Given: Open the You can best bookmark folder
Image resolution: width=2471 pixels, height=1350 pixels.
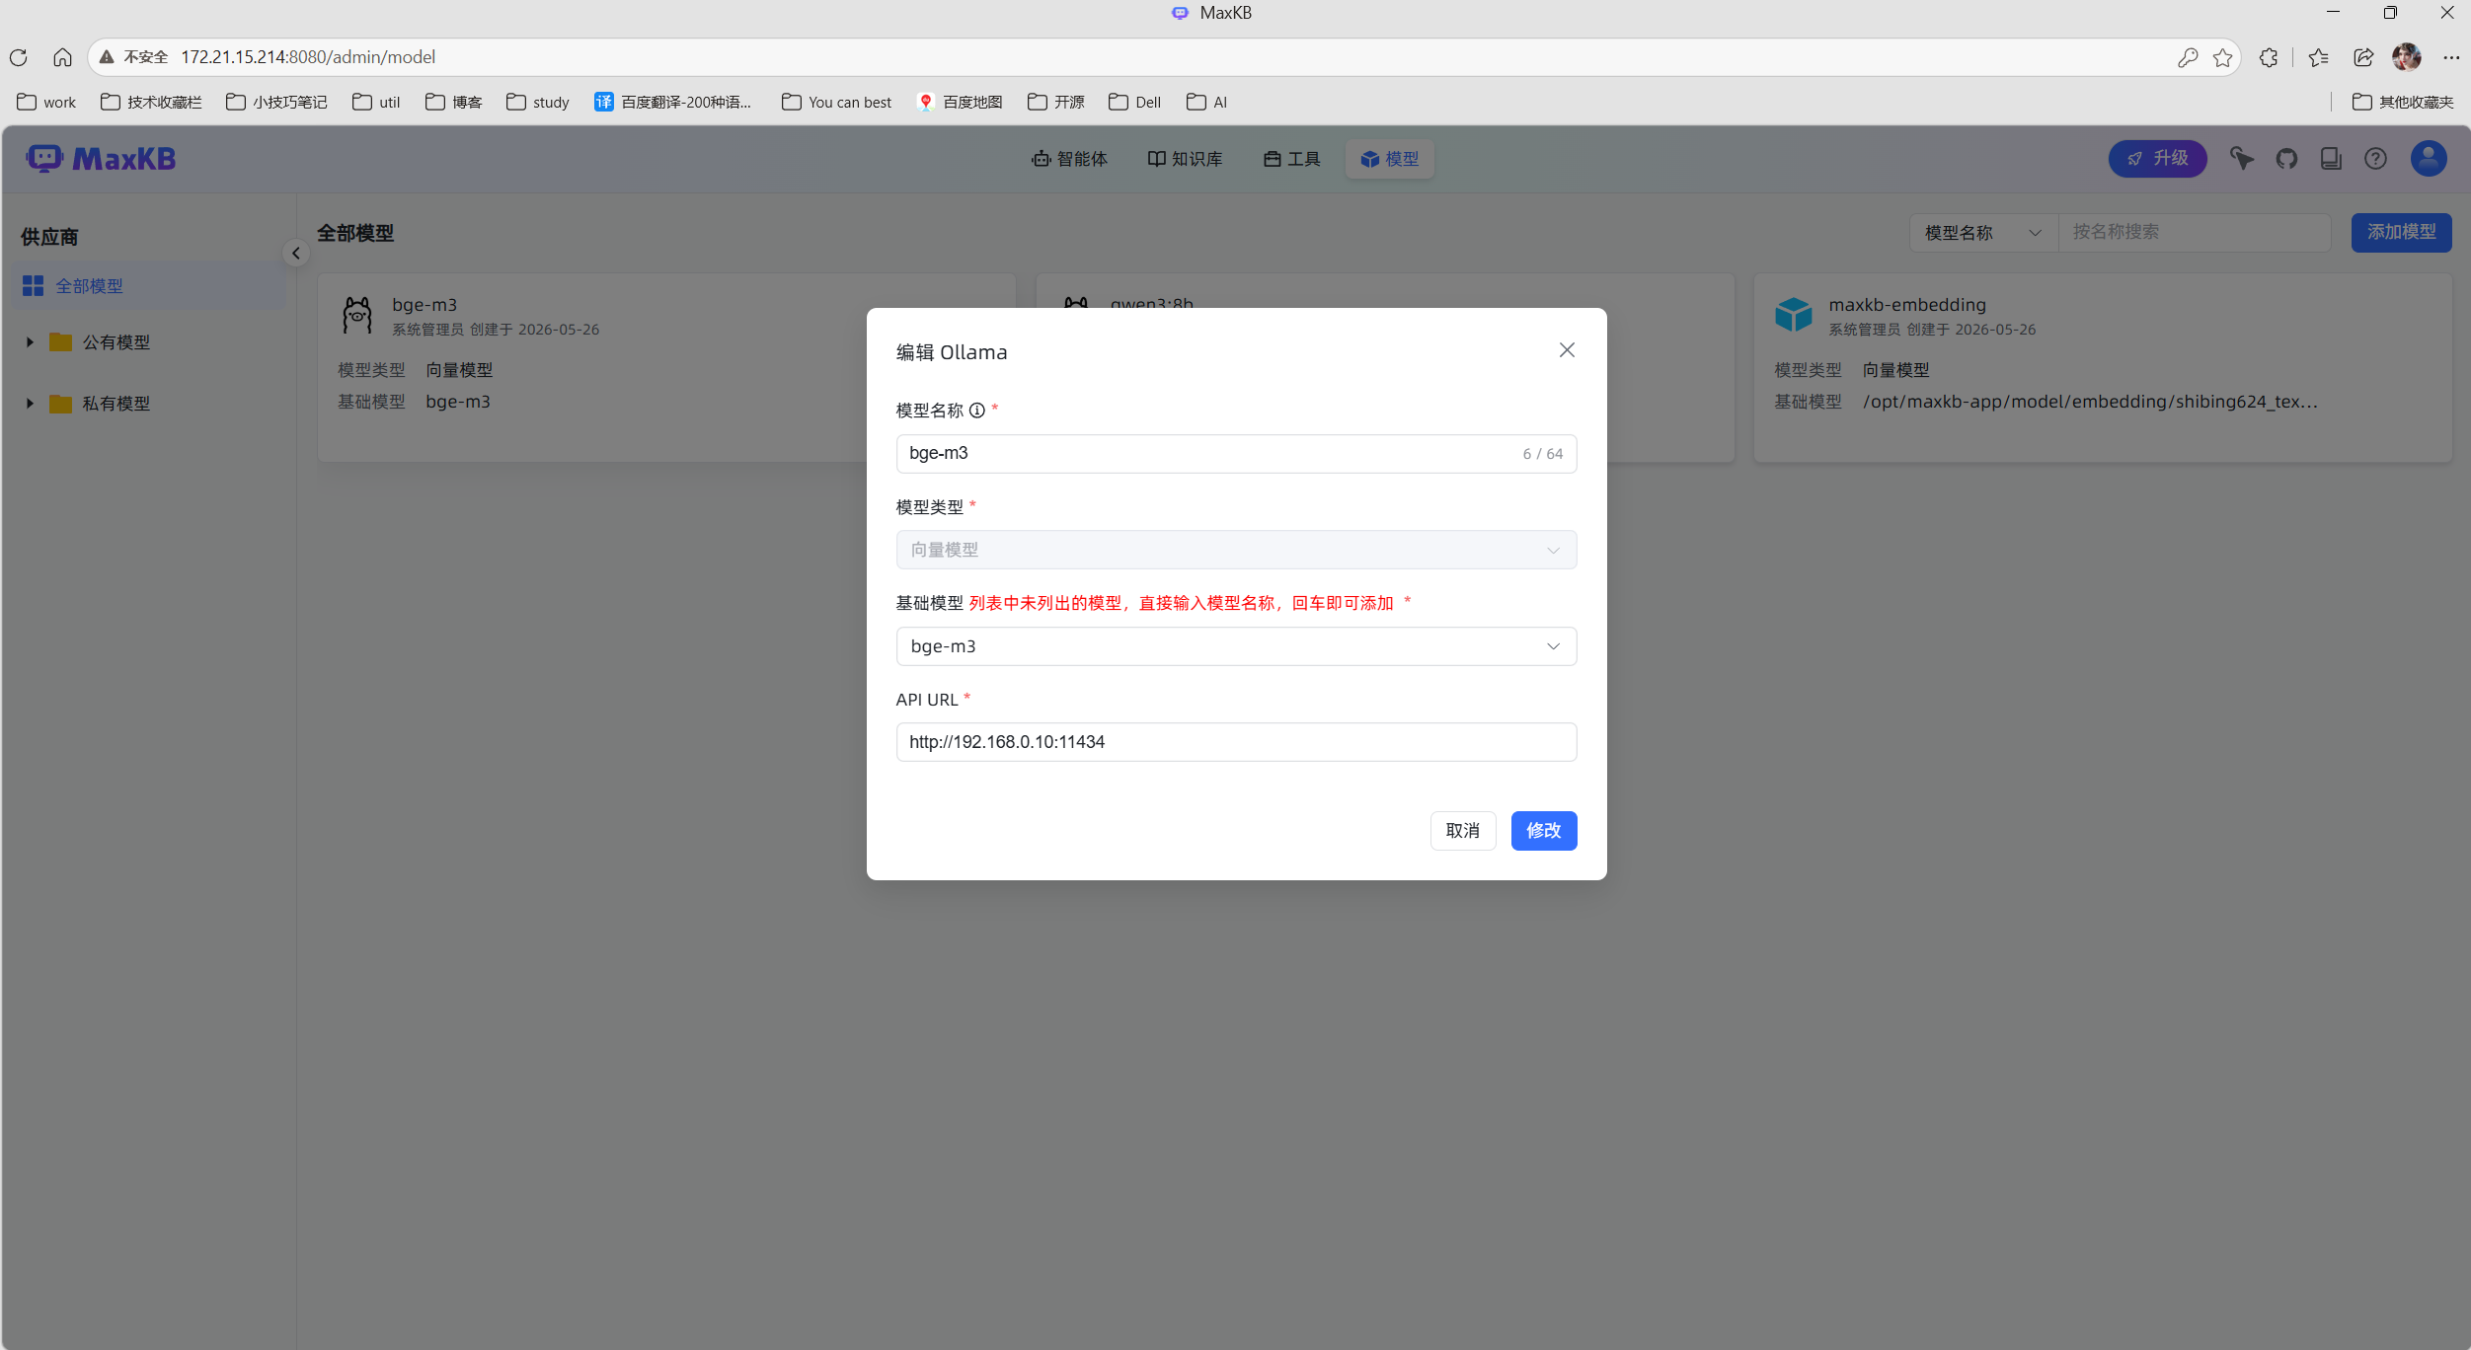Looking at the screenshot, I should pos(836,102).
